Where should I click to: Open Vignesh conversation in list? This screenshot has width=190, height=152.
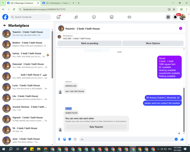25,119
